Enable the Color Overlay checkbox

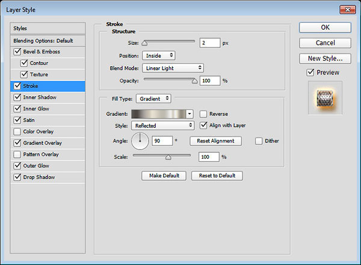coord(17,132)
